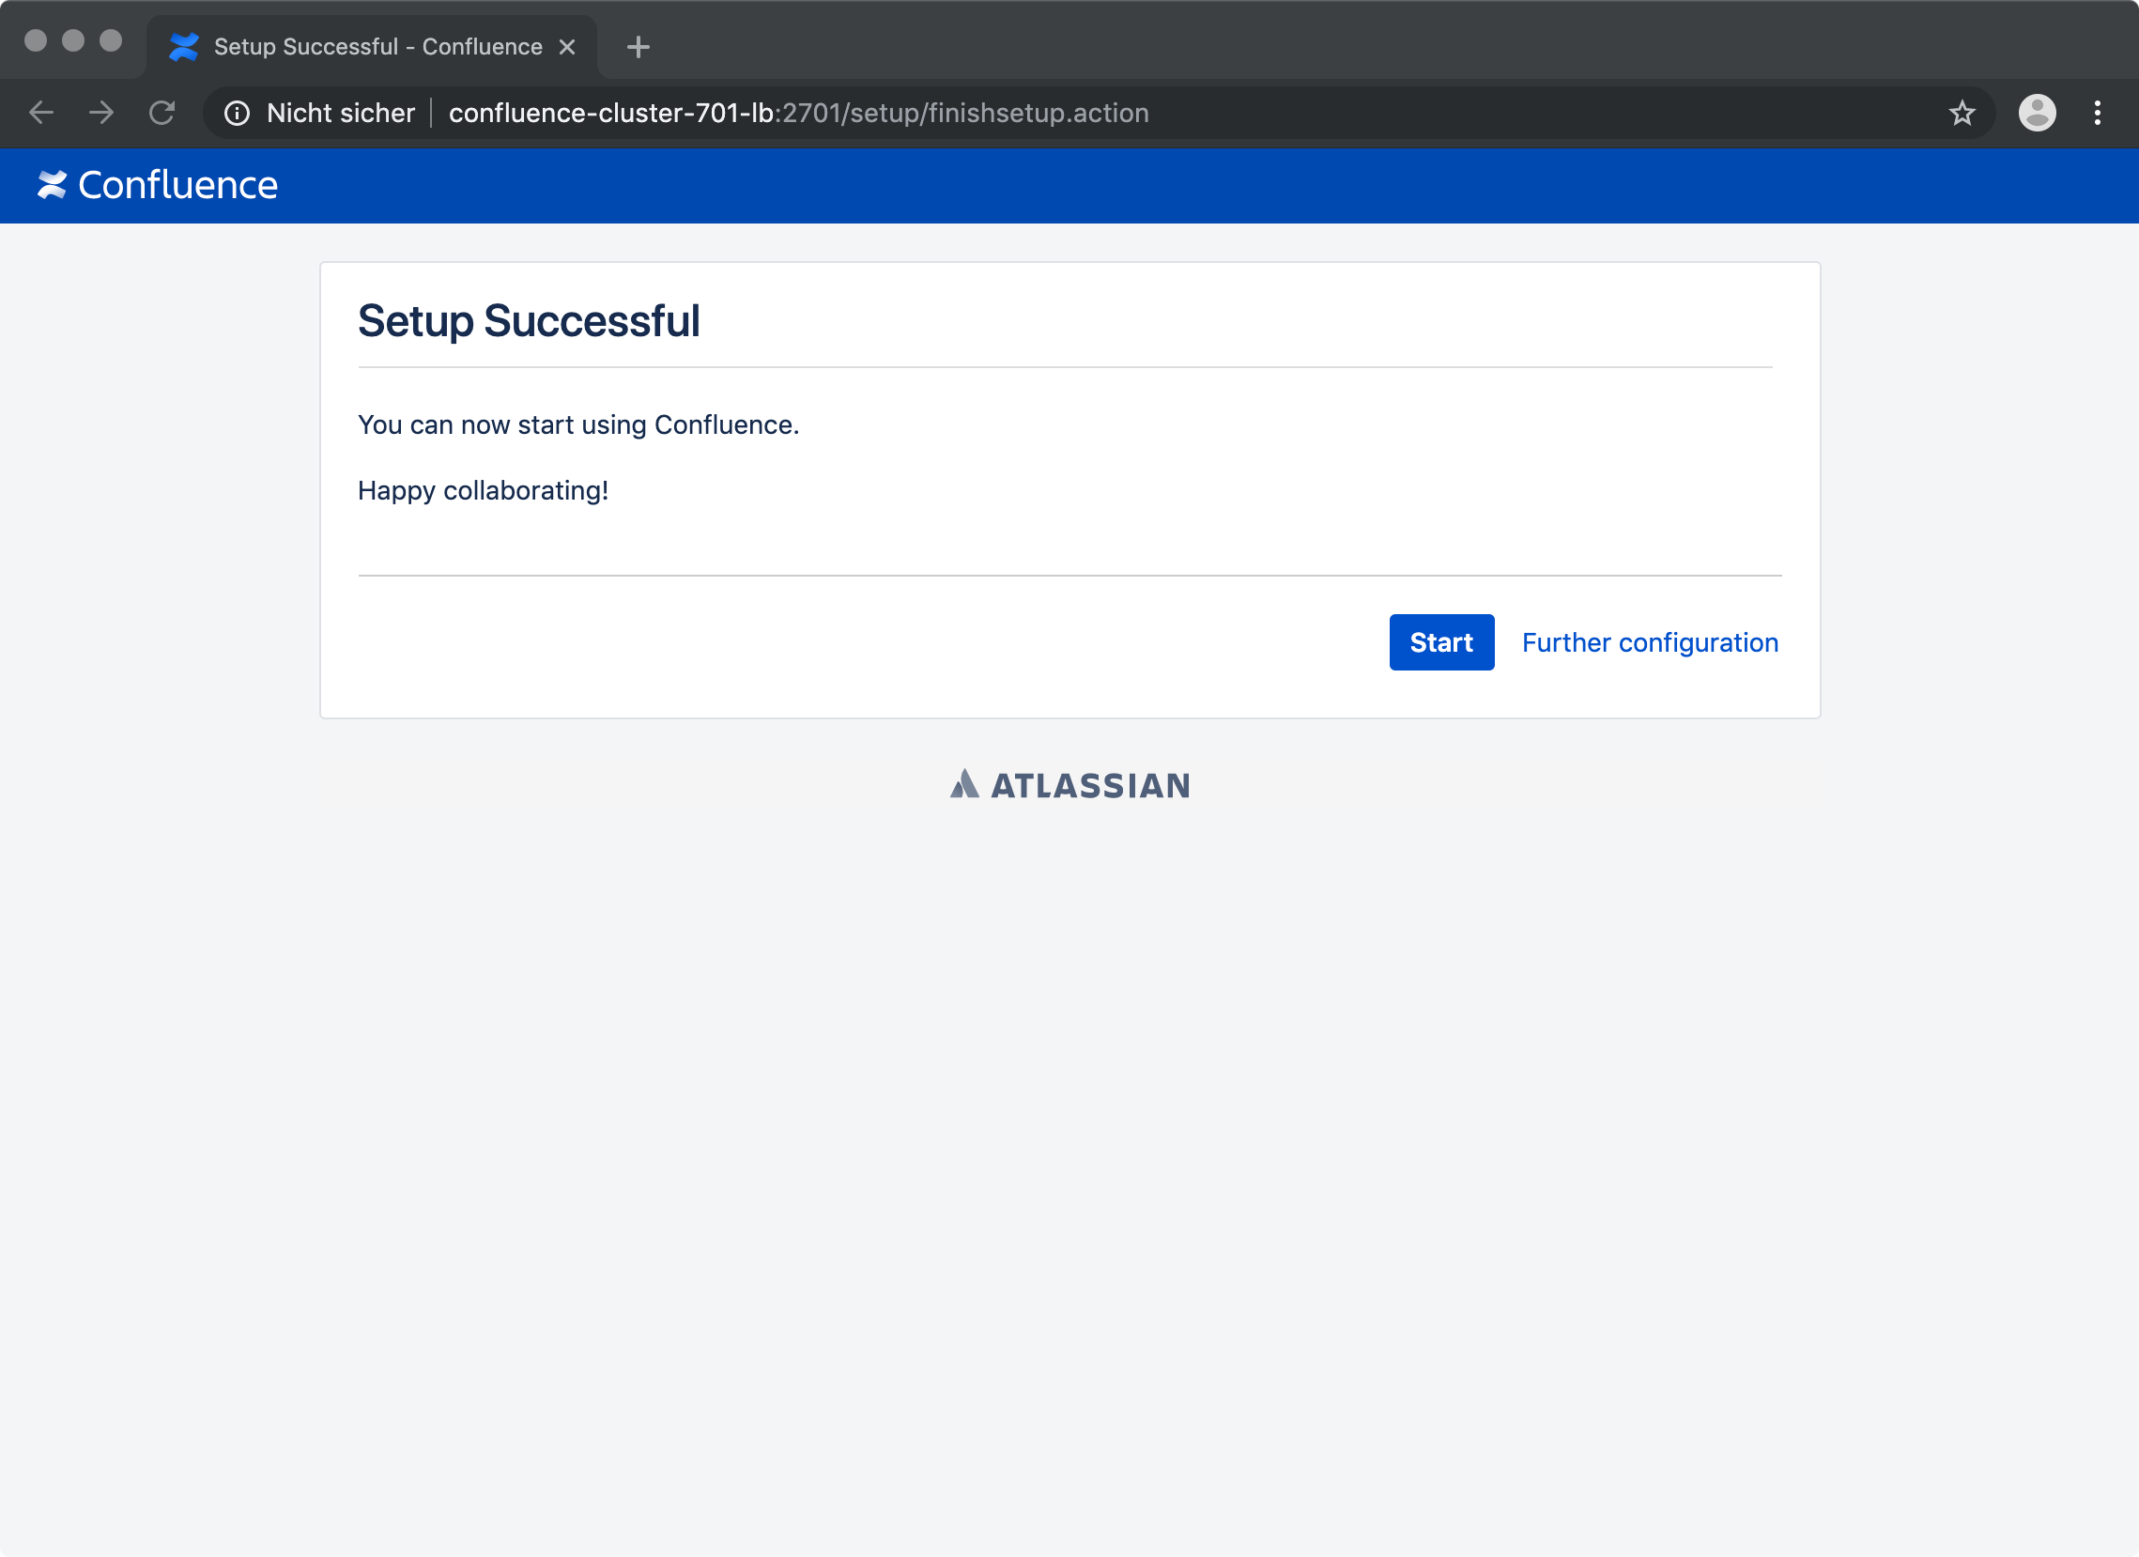The width and height of the screenshot is (2139, 1557).
Task: Open the Chrome three-dot menu
Action: [2098, 114]
